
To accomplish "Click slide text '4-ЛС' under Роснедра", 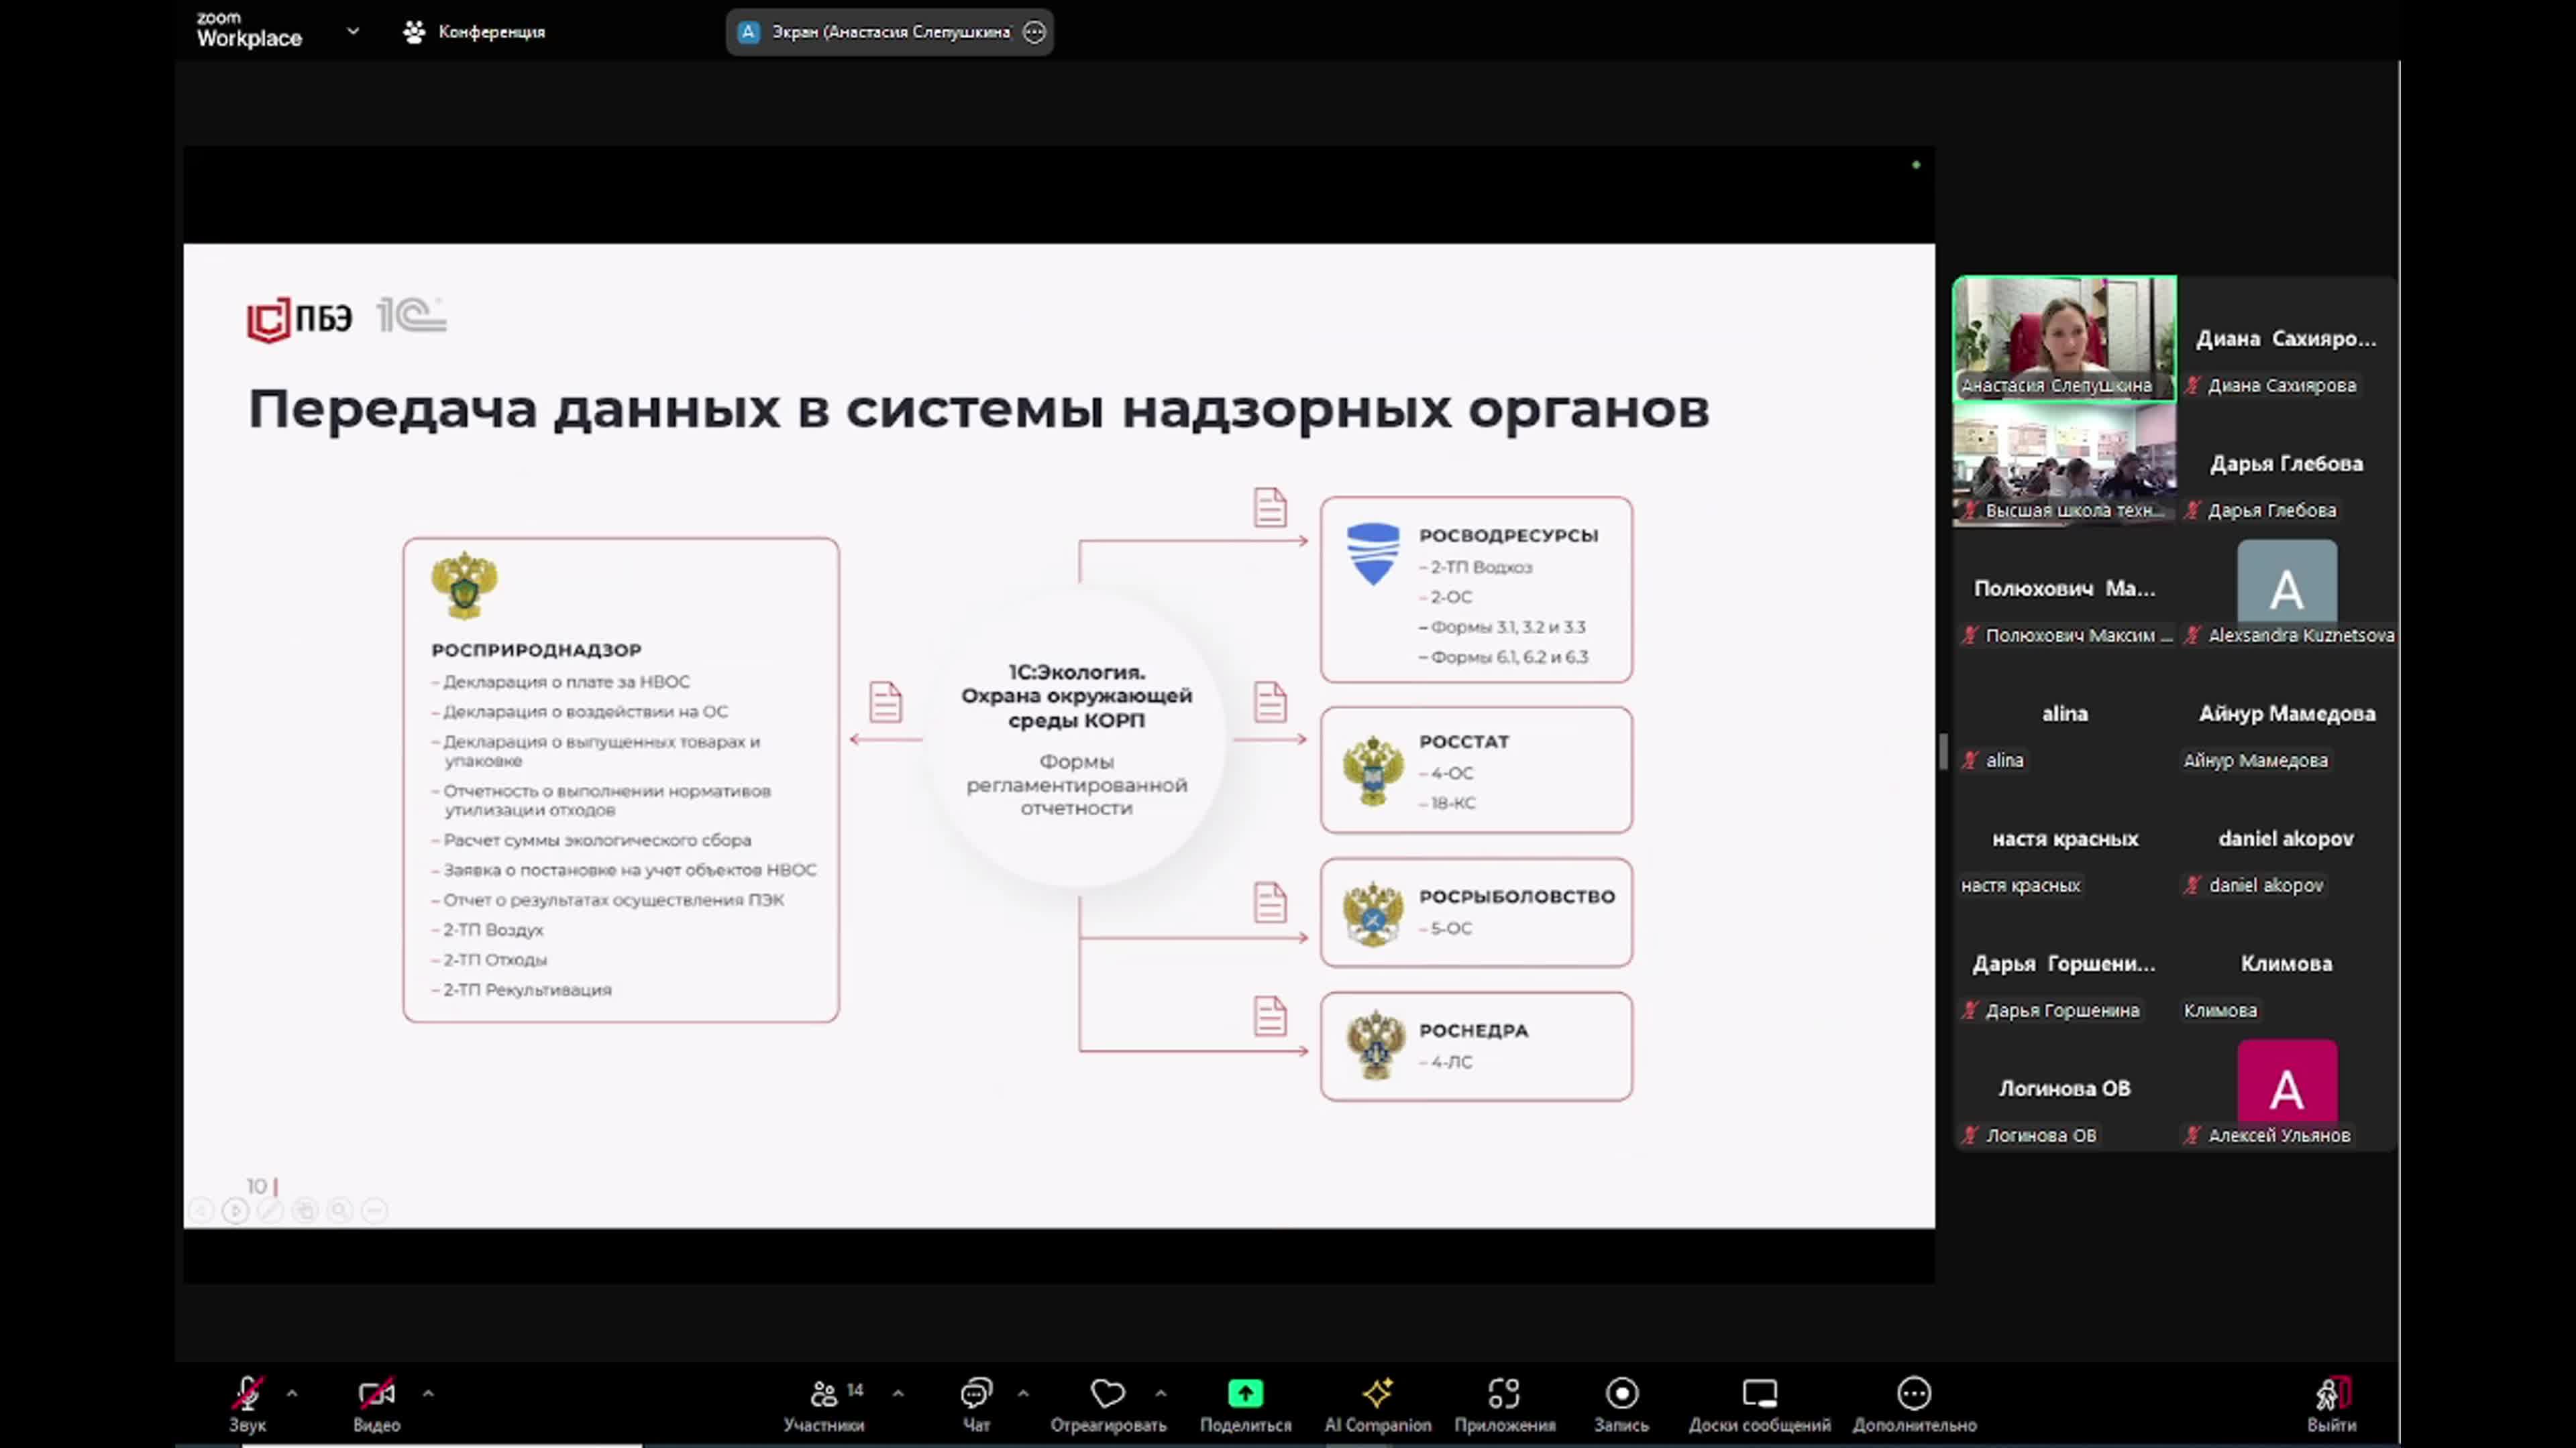I will point(1451,1061).
